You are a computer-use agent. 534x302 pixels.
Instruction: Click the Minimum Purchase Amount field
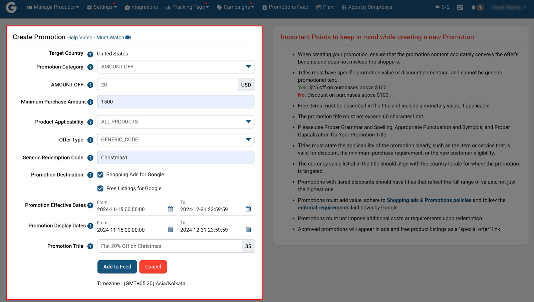[x=176, y=102]
